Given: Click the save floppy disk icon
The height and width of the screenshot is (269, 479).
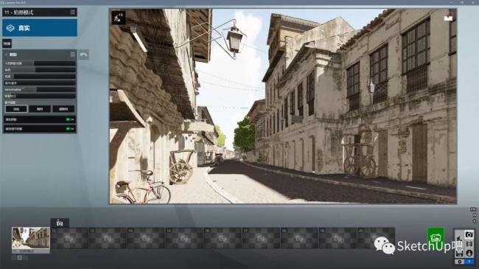Looking at the screenshot, I should 459,254.
